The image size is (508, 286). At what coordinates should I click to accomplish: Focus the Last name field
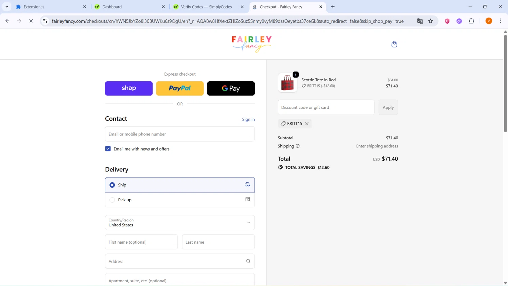point(218,242)
